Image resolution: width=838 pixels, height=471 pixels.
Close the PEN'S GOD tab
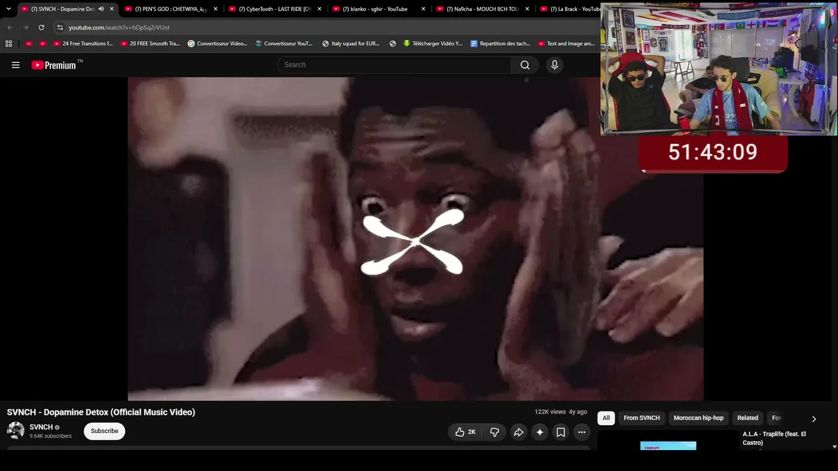coord(215,9)
